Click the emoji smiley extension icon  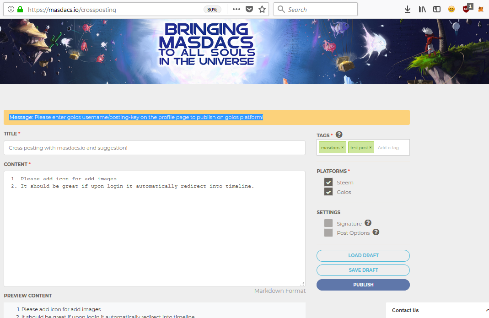point(451,9)
